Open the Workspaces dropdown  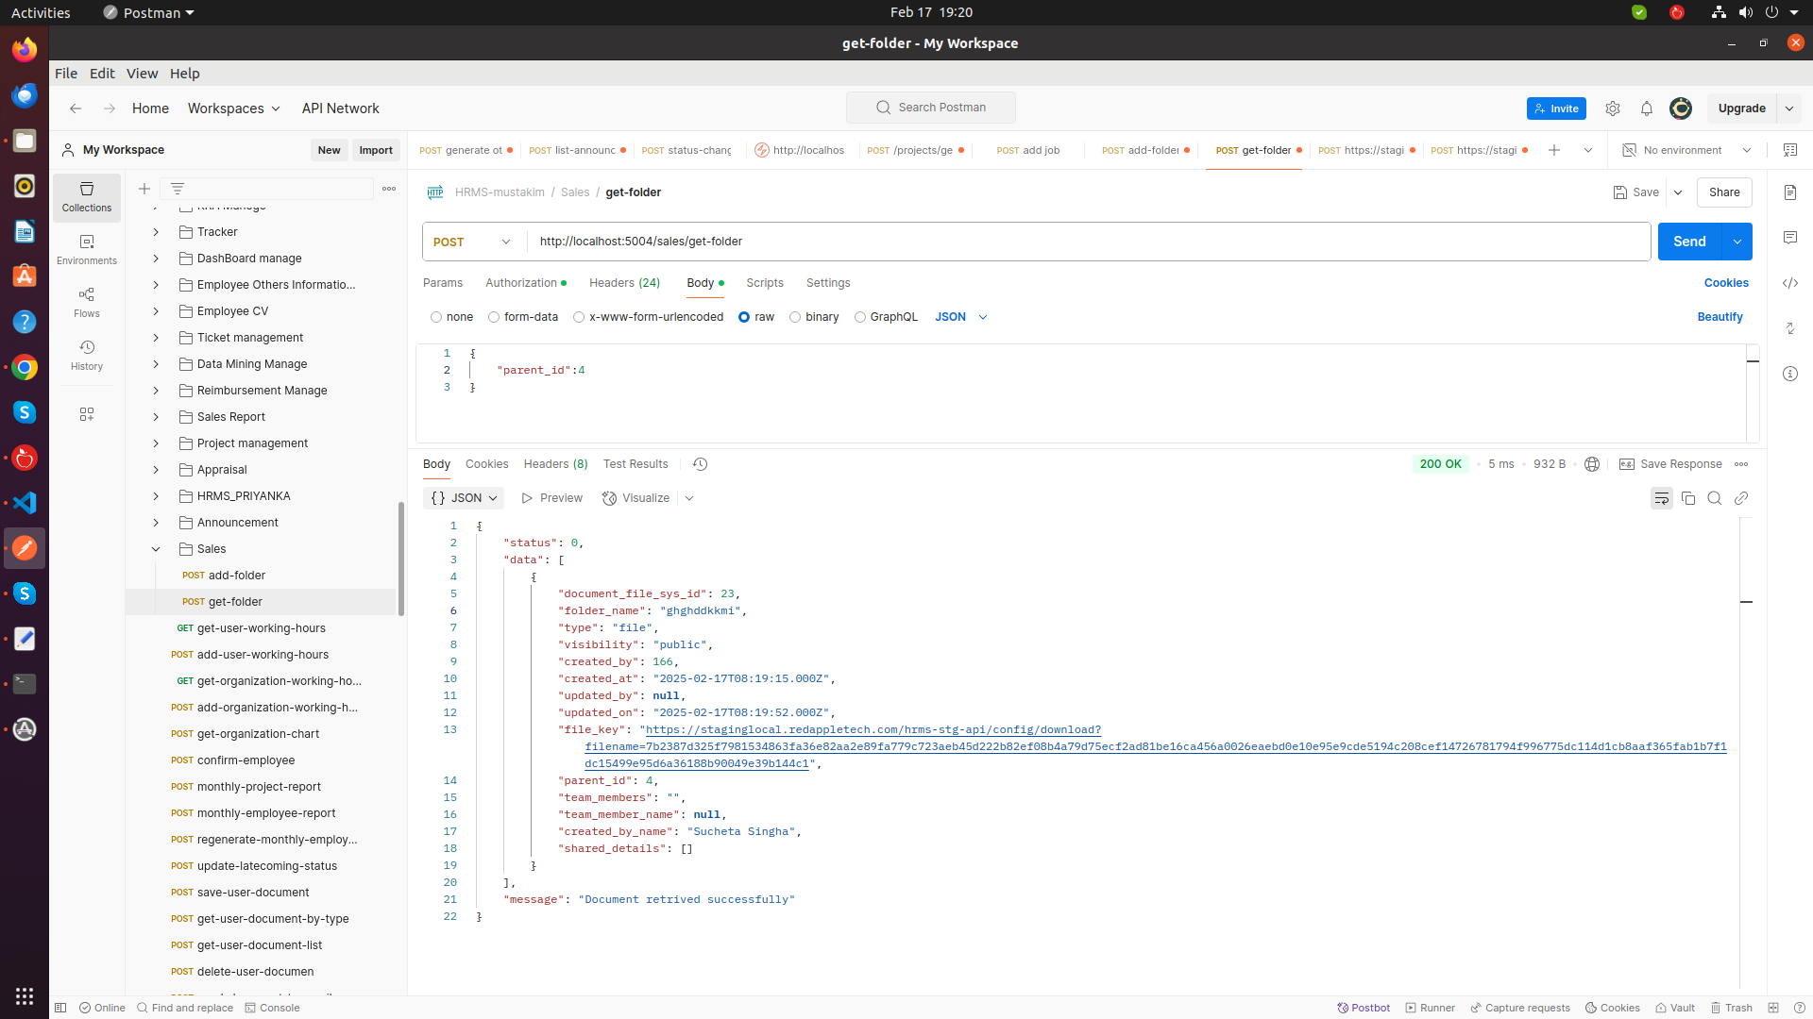tap(234, 109)
